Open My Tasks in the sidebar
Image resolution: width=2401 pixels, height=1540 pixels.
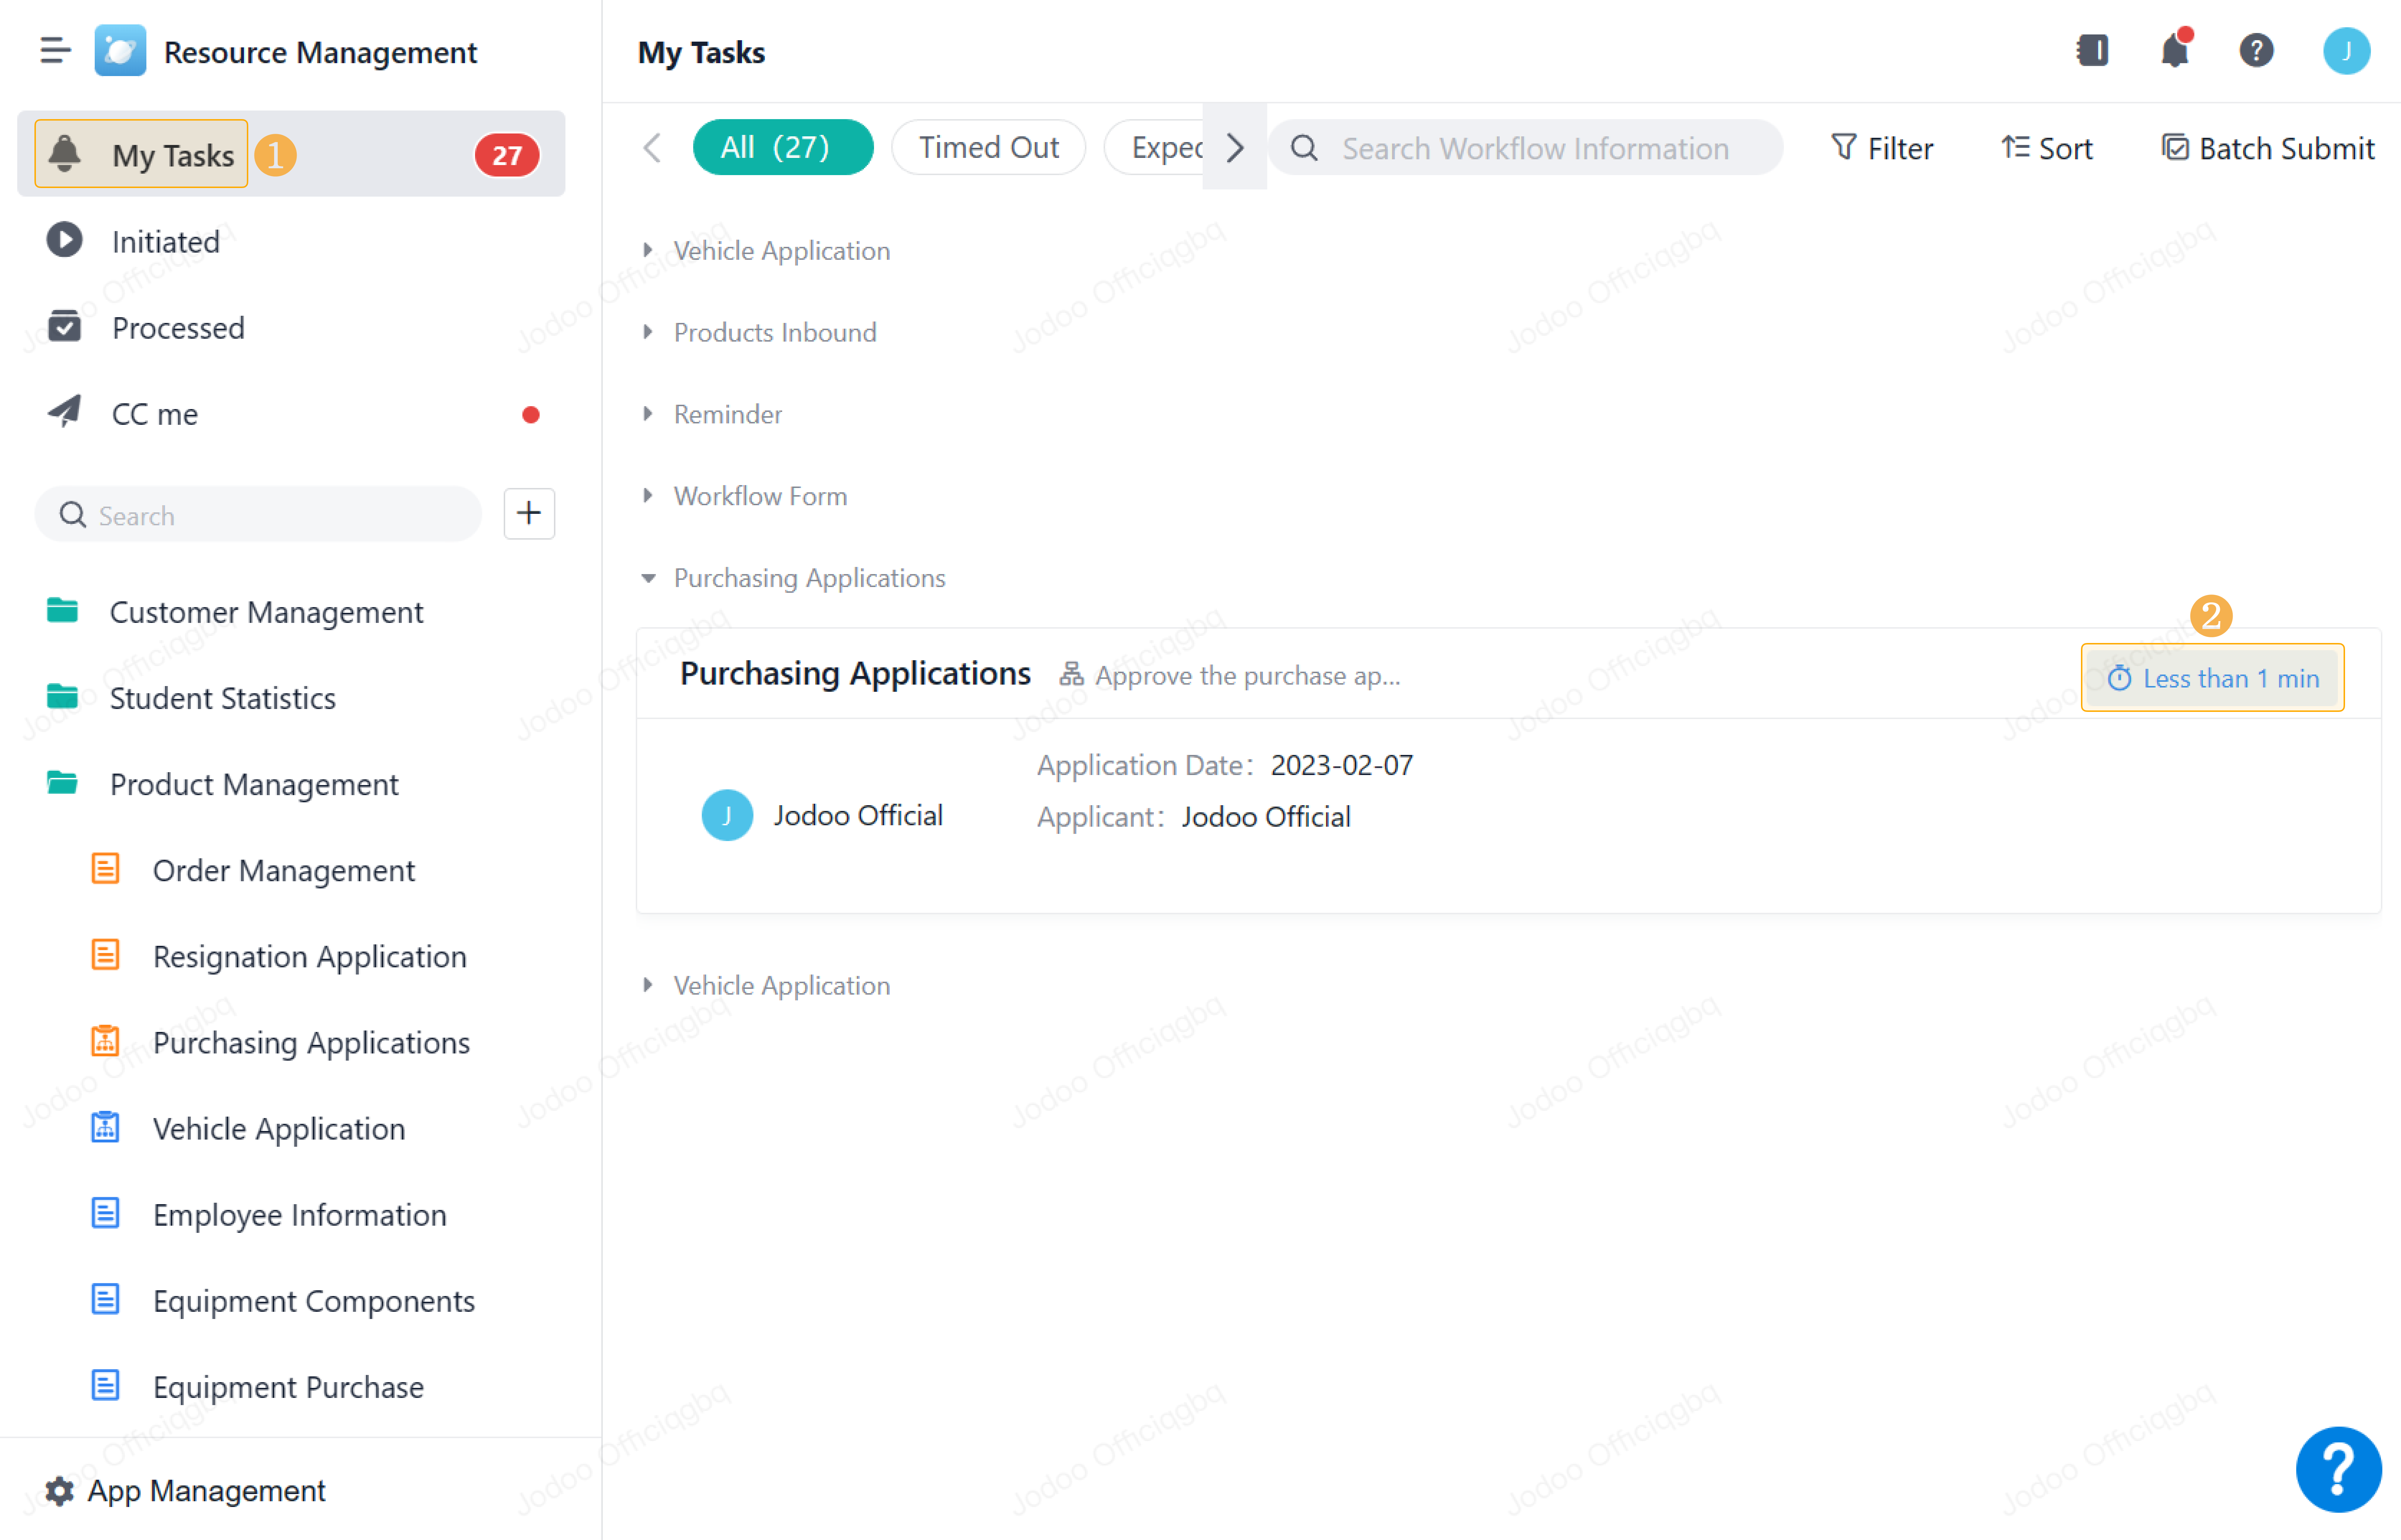pos(291,154)
